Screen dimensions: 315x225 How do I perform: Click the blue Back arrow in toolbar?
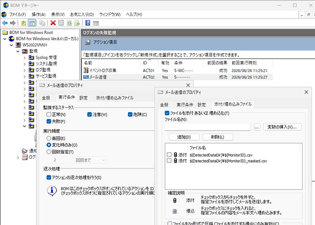[x=5, y=23]
